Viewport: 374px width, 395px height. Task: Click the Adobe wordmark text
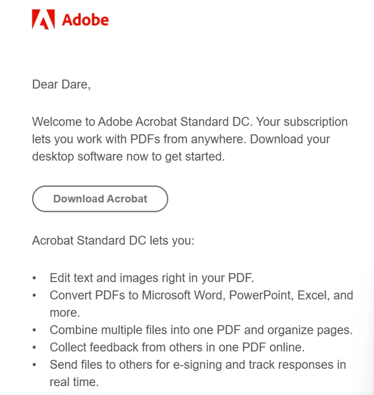85,20
